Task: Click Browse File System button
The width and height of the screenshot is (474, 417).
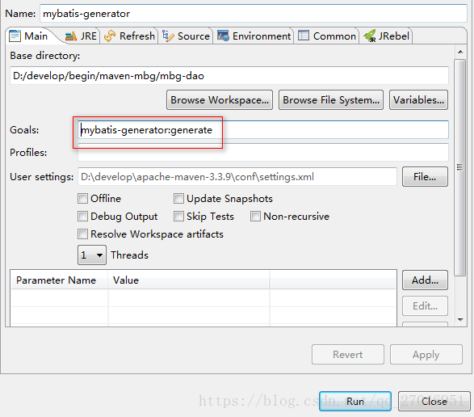Action: [x=331, y=100]
